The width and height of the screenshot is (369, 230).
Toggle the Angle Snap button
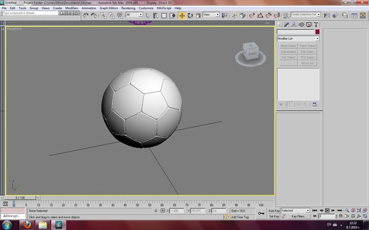[260, 15]
